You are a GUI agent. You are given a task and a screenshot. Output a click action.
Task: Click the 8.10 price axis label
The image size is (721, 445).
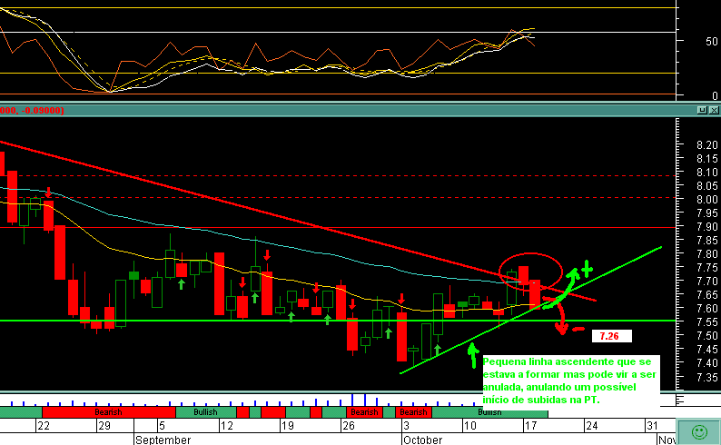click(x=707, y=173)
